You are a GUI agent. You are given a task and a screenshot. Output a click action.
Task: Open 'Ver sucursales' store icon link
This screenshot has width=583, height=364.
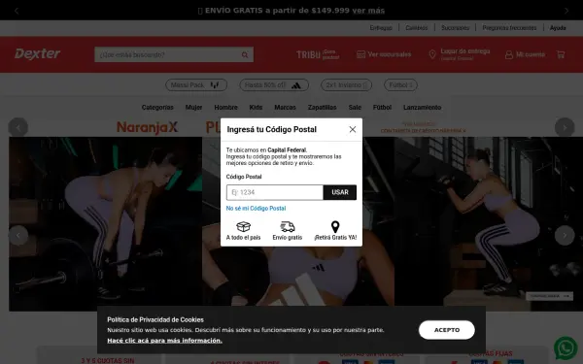(x=384, y=54)
